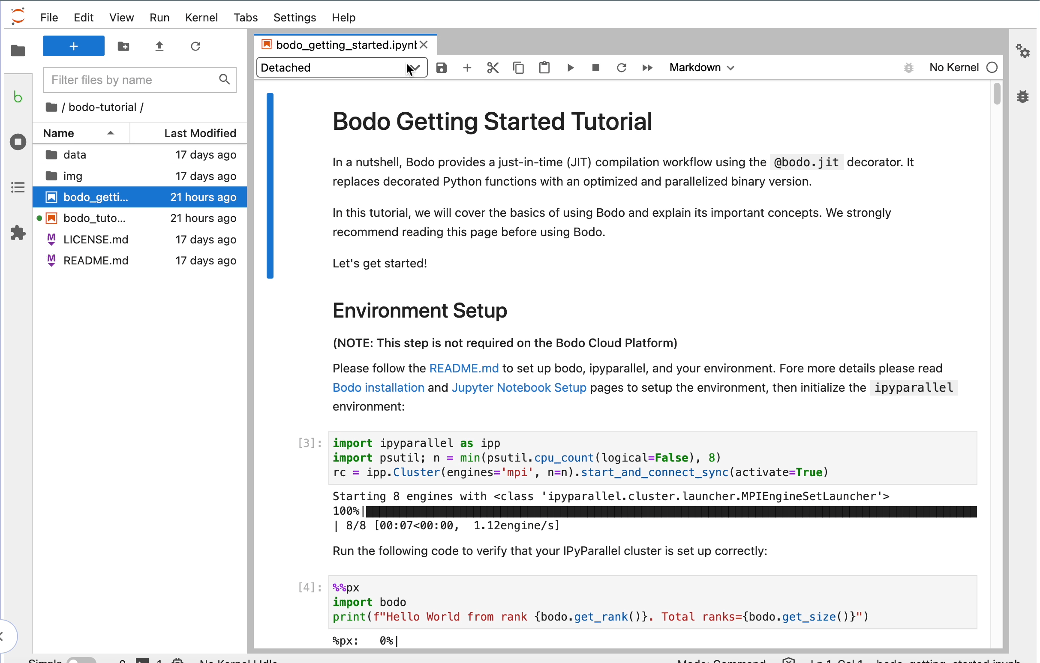Click the Kernel menu item
Screen dimensions: 1040x663
pyautogui.click(x=201, y=17)
